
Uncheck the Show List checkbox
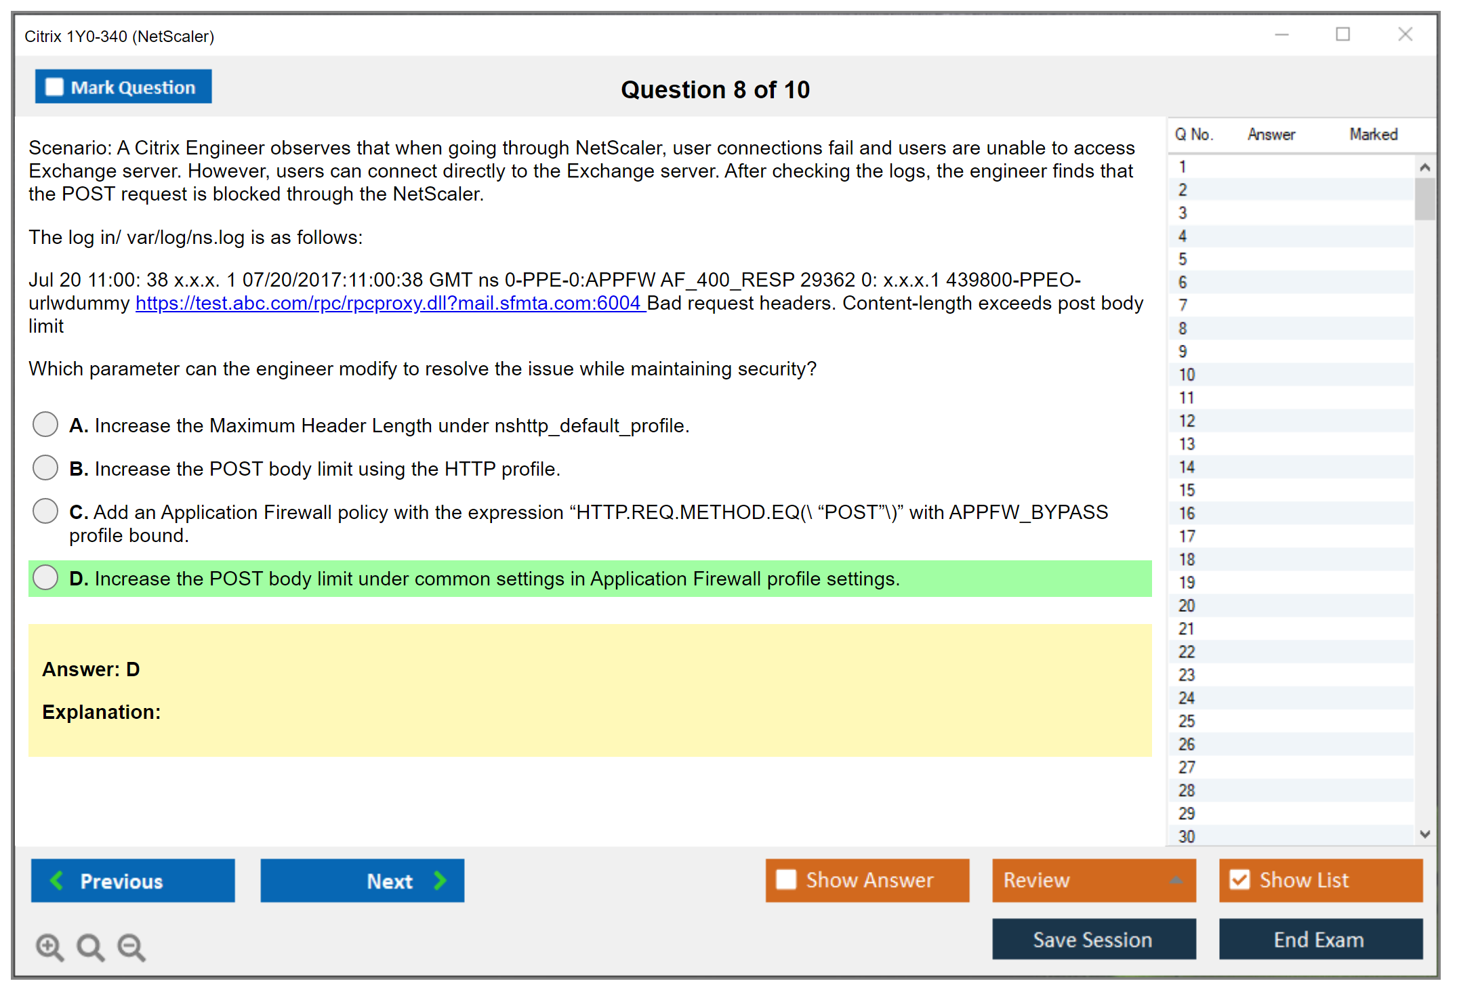click(x=1239, y=879)
